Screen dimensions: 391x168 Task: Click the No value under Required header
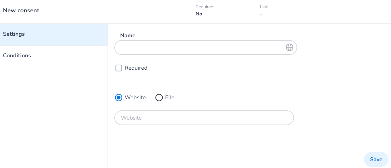point(199,14)
